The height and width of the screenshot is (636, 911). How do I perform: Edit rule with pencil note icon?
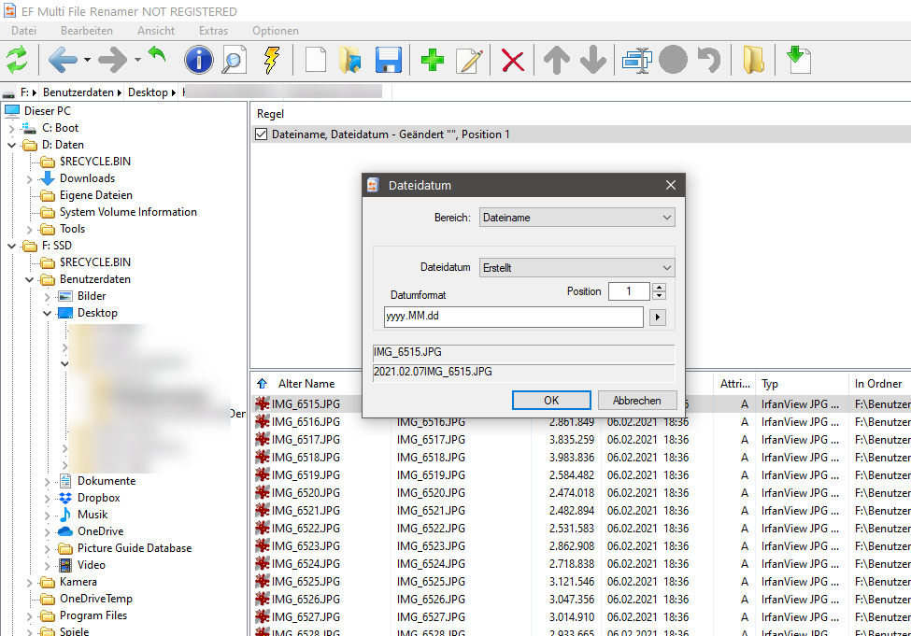(x=469, y=60)
